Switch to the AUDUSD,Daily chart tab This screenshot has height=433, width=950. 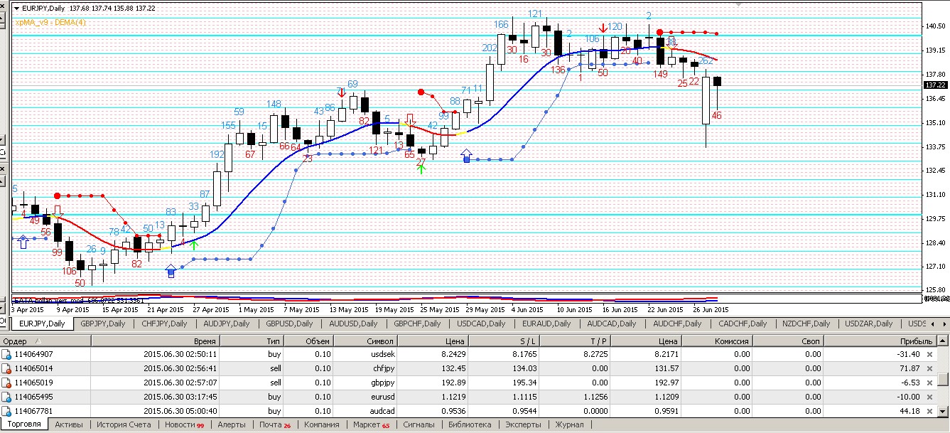tap(354, 324)
